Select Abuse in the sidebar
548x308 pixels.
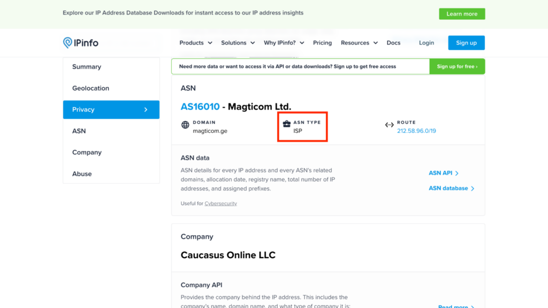pos(111,174)
